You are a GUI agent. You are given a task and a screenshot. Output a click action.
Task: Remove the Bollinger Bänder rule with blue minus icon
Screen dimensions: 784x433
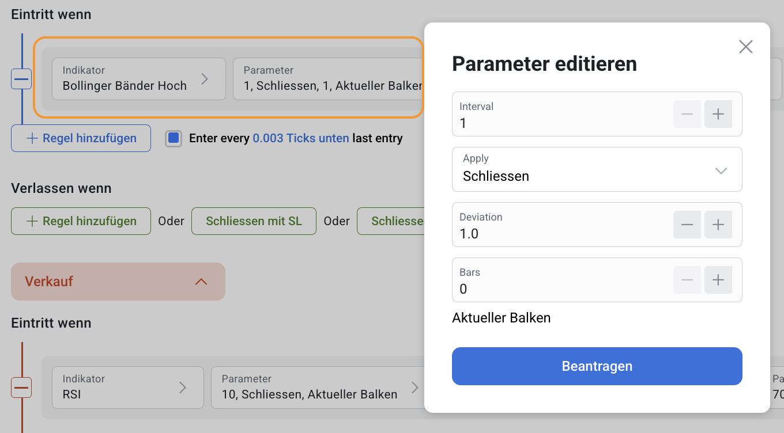click(x=21, y=79)
